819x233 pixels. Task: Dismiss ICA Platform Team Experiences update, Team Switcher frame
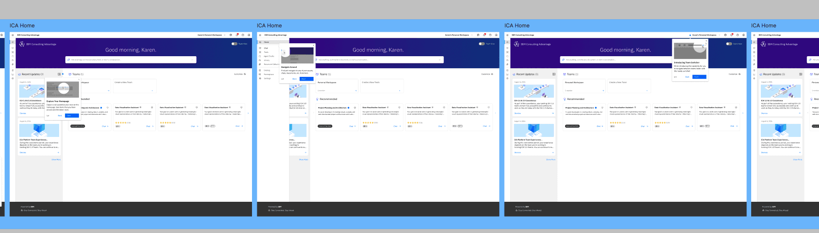pyautogui.click(x=517, y=152)
